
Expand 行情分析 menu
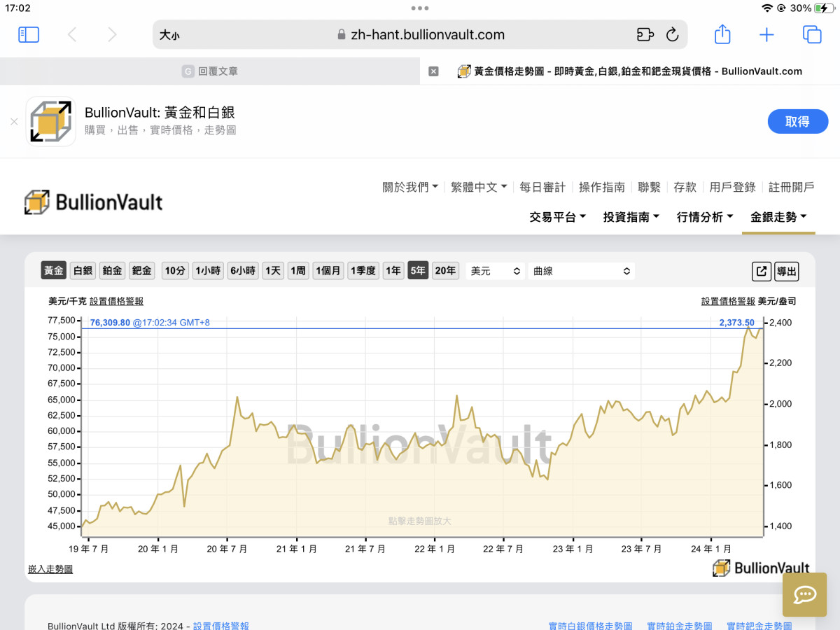tap(705, 217)
